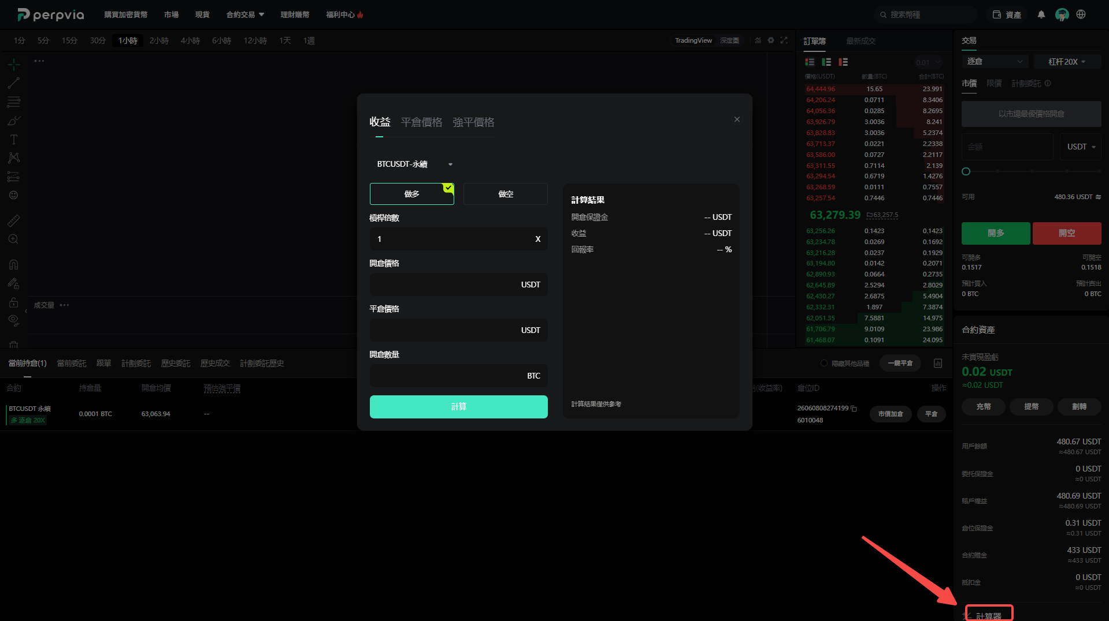This screenshot has width=1109, height=621.
Task: Select the crosshair cursor tool
Action: pos(14,64)
